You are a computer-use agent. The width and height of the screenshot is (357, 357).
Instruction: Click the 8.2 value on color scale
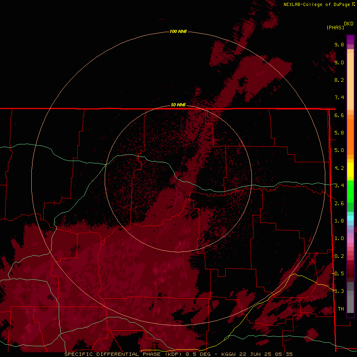point(339,80)
